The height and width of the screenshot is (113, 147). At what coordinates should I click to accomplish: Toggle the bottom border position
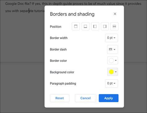(x=85, y=26)
